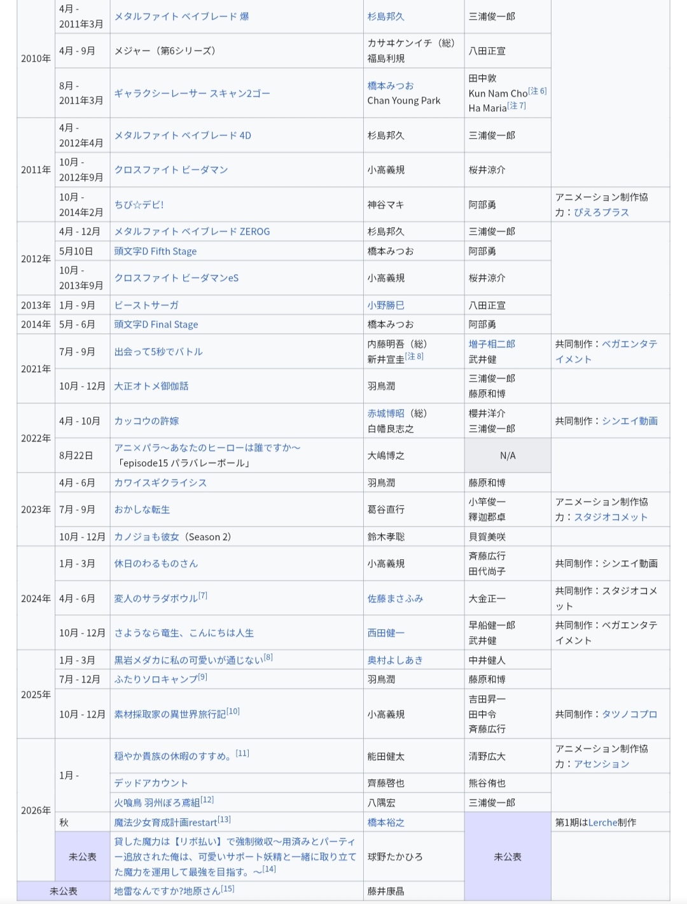Click the スタジオコメット studio link
This screenshot has width=687, height=904.
[611, 517]
